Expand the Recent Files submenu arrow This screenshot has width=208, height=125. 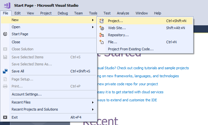pyautogui.click(x=93, y=103)
